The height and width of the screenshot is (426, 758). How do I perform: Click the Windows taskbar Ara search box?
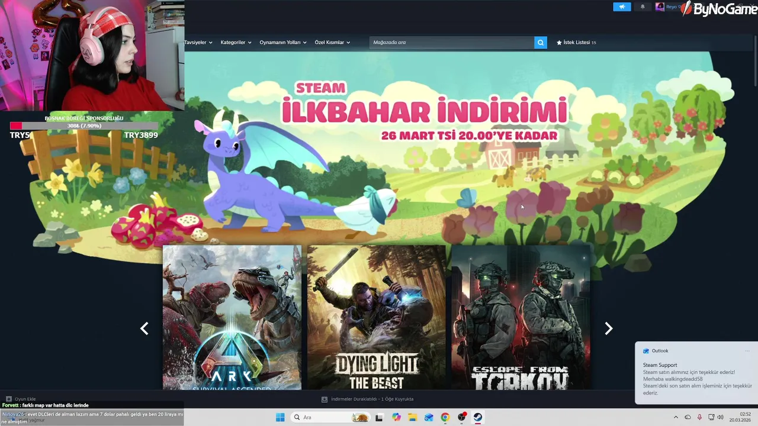coord(331,417)
